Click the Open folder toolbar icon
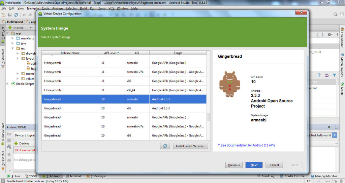This screenshot has height=183, width=345. point(3,15)
